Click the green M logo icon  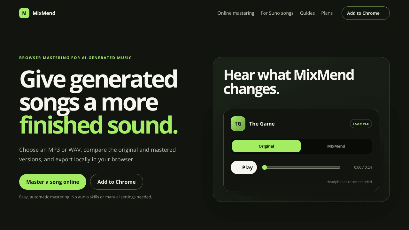pos(24,13)
